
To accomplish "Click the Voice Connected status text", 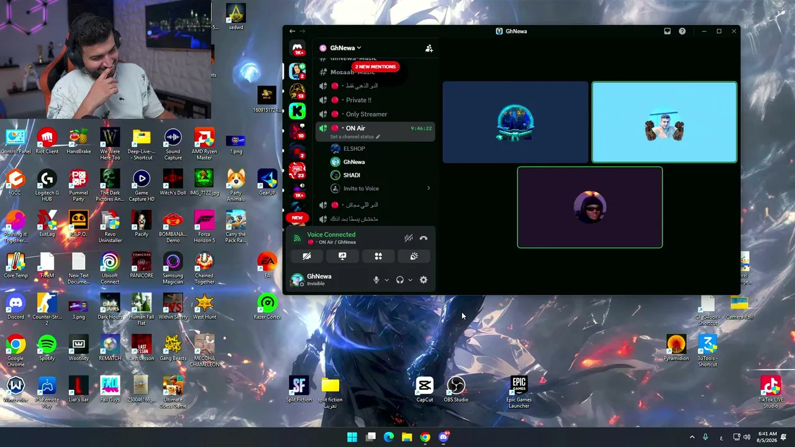I will [x=331, y=235].
